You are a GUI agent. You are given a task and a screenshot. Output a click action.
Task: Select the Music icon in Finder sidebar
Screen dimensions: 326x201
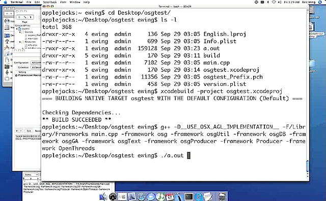pos(7,72)
